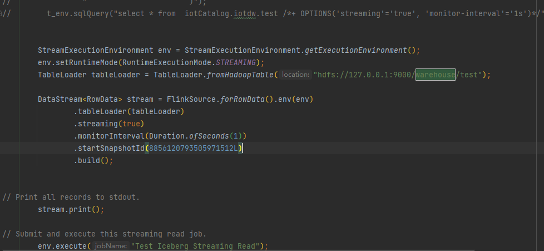Click the 'true' value in .streaming

coord(131,124)
